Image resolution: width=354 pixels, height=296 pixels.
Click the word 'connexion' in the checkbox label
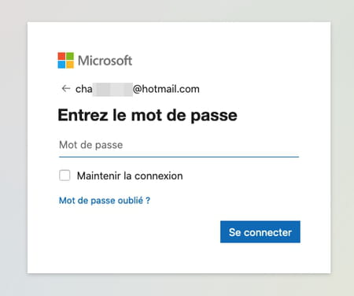pos(159,176)
